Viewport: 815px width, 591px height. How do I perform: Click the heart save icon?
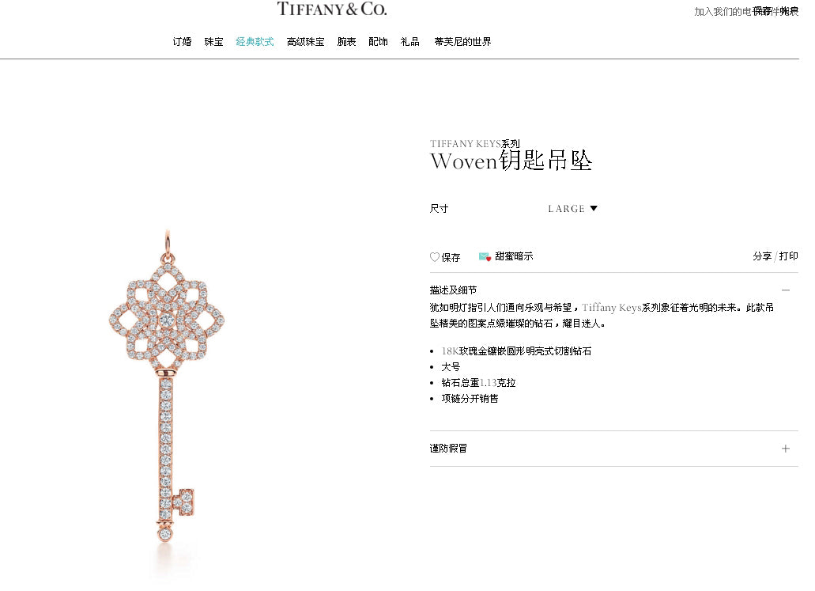(x=435, y=257)
